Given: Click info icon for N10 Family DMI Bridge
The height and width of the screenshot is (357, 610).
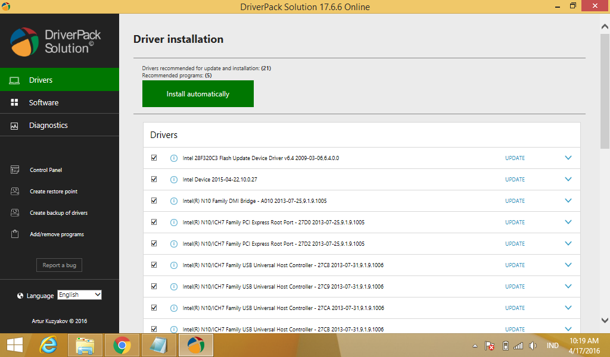Looking at the screenshot, I should pos(174,201).
